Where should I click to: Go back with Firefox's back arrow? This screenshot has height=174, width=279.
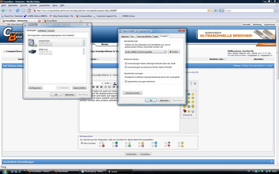pyautogui.click(x=3, y=11)
